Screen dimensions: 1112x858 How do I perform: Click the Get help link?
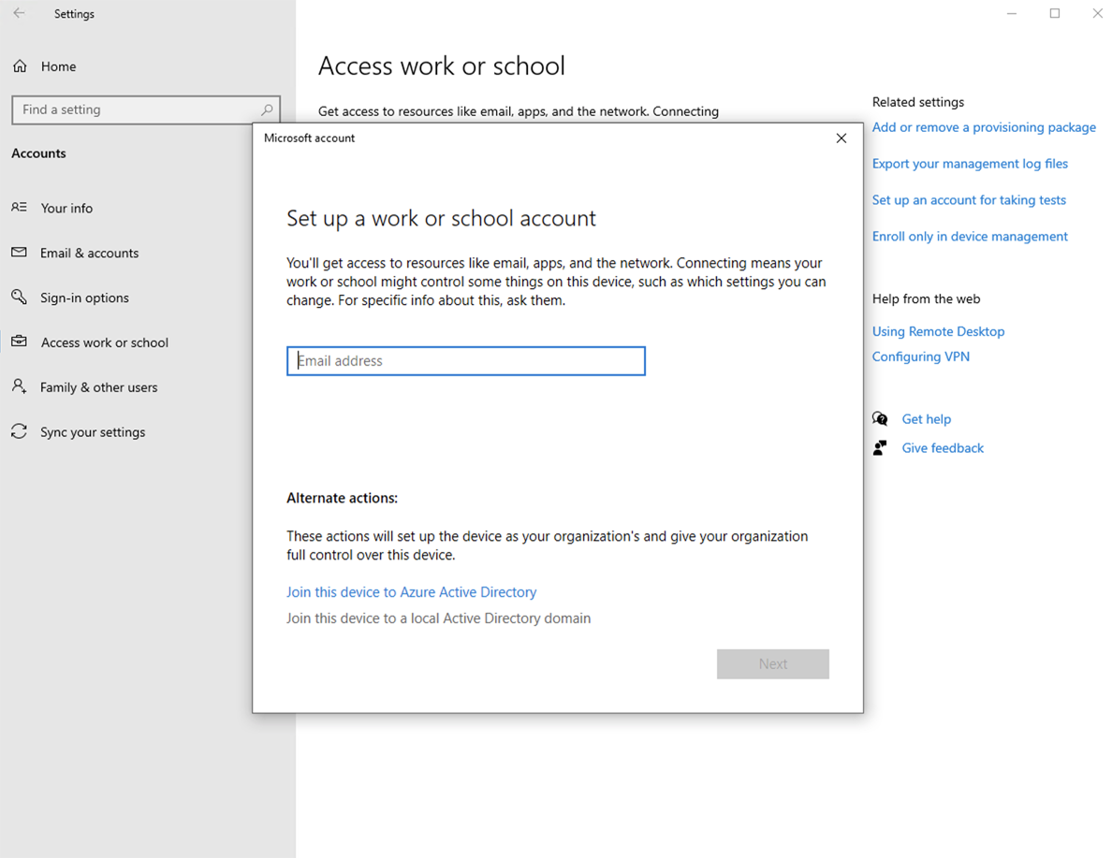[x=926, y=419]
